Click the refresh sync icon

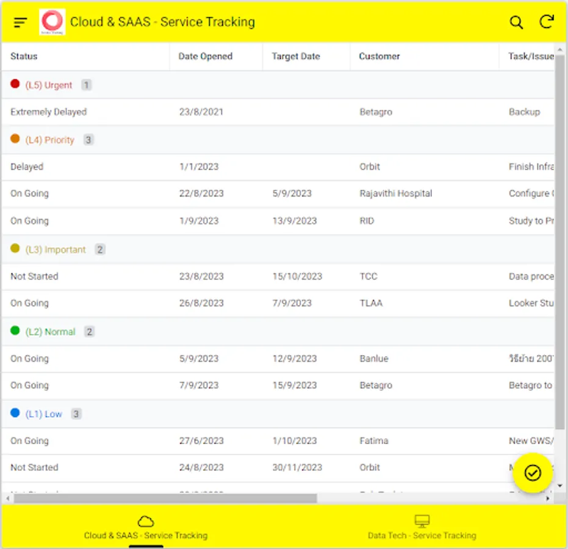(x=547, y=22)
